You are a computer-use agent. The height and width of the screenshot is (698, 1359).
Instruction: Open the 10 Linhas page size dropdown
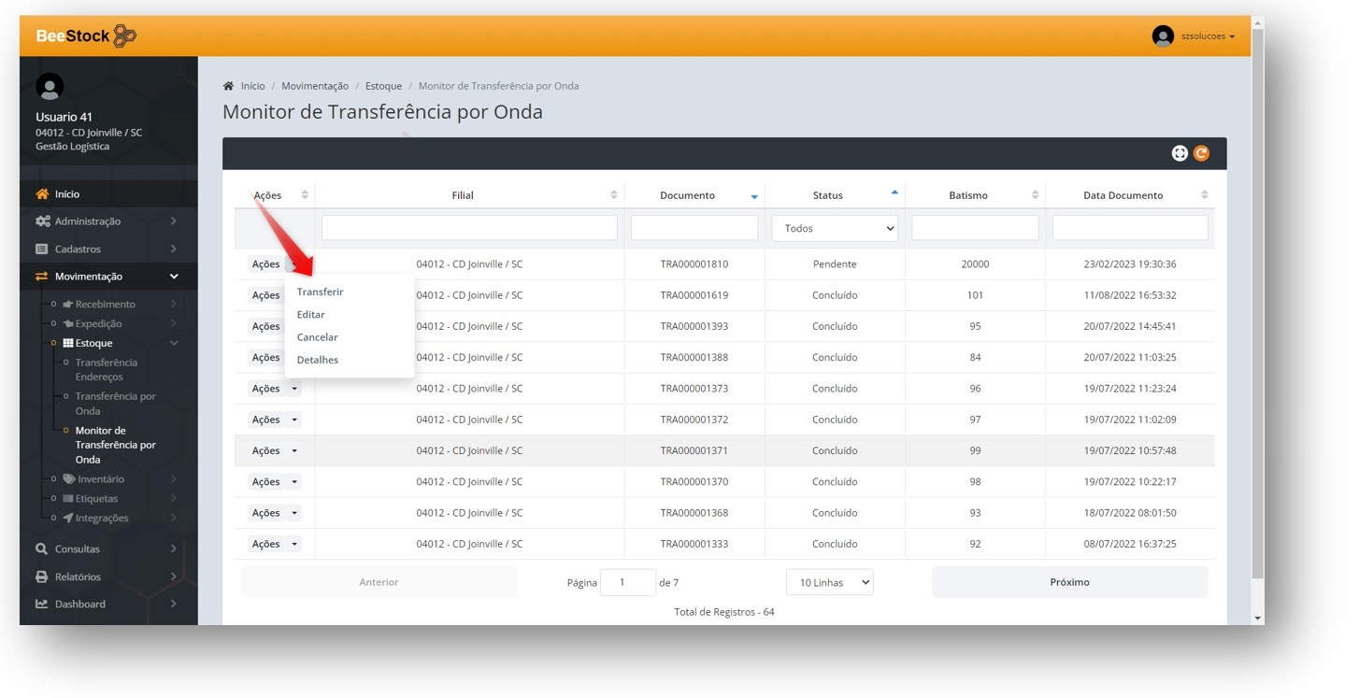829,582
